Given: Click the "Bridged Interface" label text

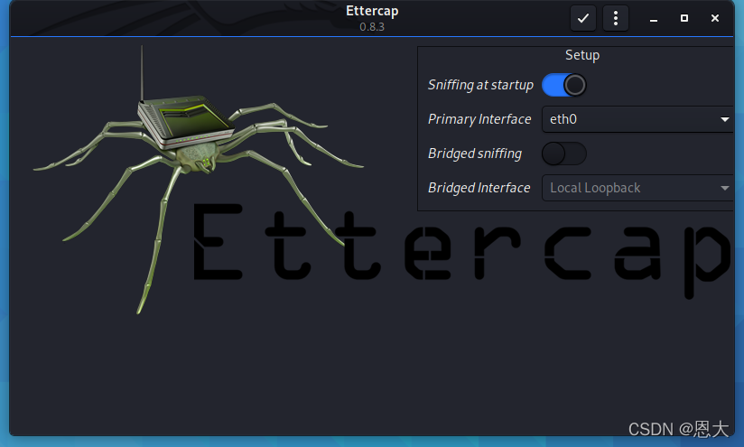Looking at the screenshot, I should pyautogui.click(x=479, y=188).
